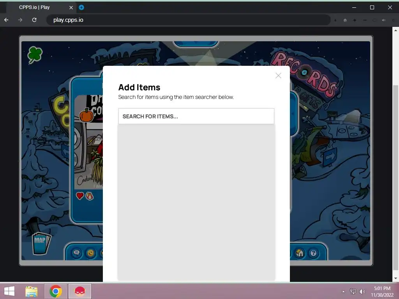
Task: Focus the Search for Items field
Action: 196,116
